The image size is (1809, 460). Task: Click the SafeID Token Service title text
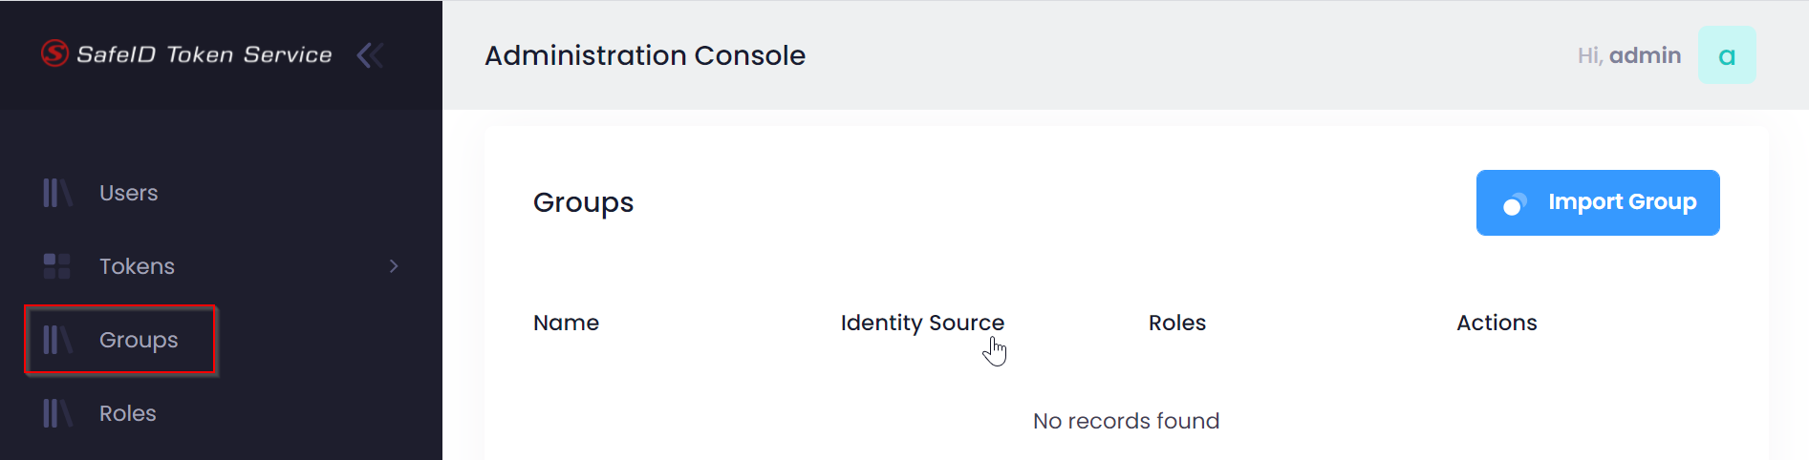click(204, 54)
